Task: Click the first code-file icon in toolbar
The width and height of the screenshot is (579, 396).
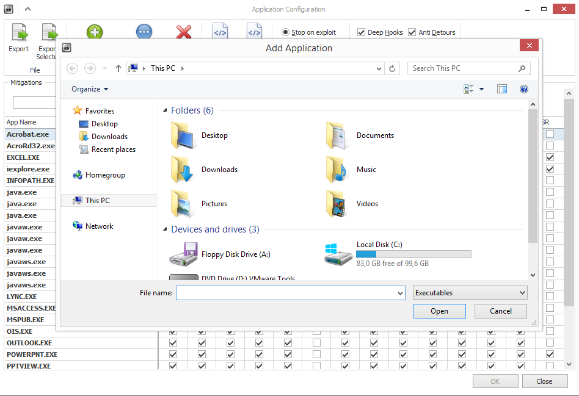Action: (x=220, y=31)
